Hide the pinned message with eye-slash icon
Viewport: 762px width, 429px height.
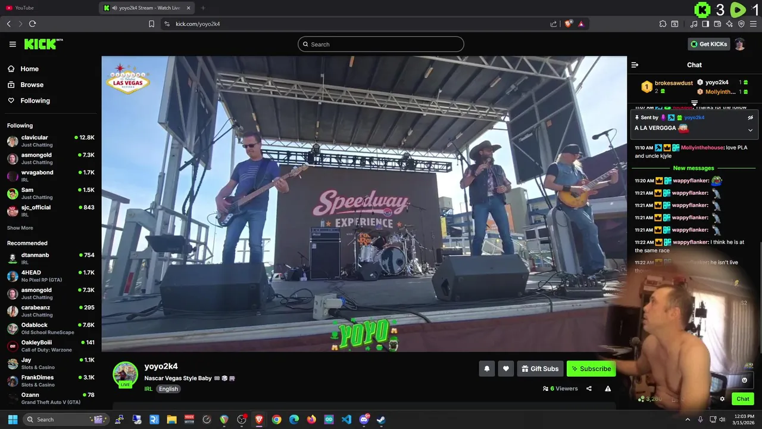[750, 117]
